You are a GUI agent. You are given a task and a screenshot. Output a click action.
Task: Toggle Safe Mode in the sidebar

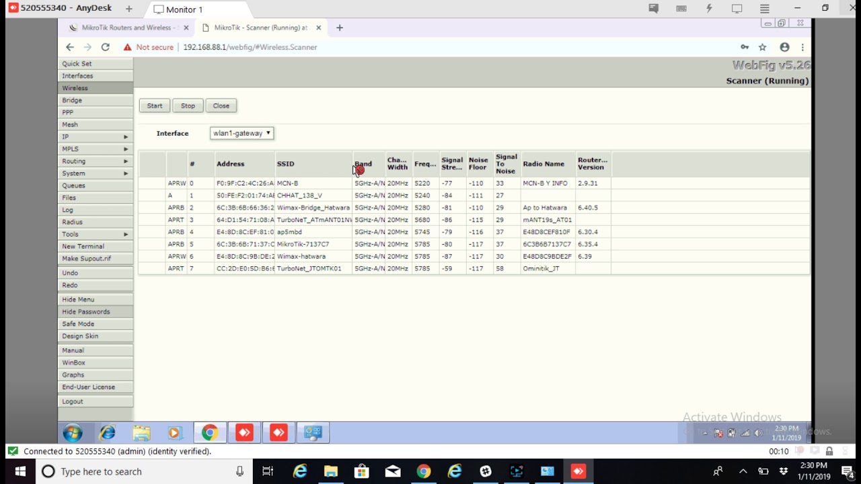click(x=96, y=324)
